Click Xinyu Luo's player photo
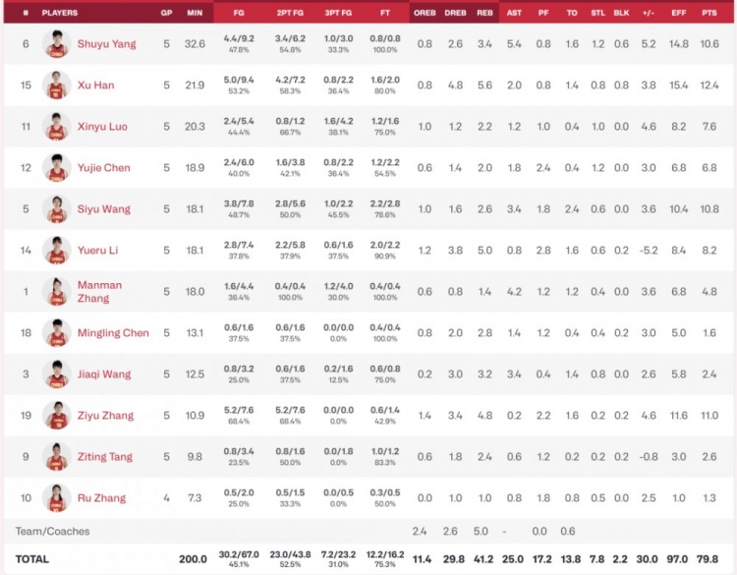The height and width of the screenshot is (575, 737). (x=57, y=127)
